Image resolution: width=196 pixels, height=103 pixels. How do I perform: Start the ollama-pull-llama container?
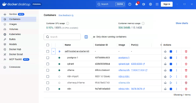(171, 83)
